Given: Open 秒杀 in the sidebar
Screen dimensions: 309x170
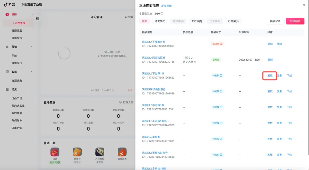Looking at the screenshot, I should [x=14, y=55].
